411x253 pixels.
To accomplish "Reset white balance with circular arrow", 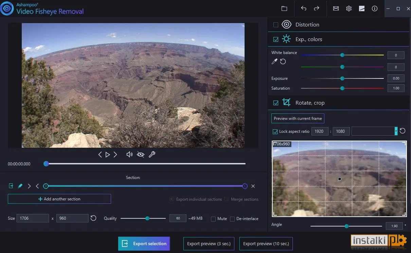I will (283, 61).
